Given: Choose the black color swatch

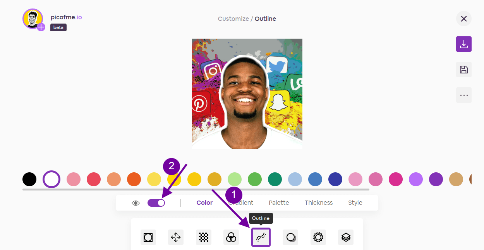Looking at the screenshot, I should [x=29, y=179].
